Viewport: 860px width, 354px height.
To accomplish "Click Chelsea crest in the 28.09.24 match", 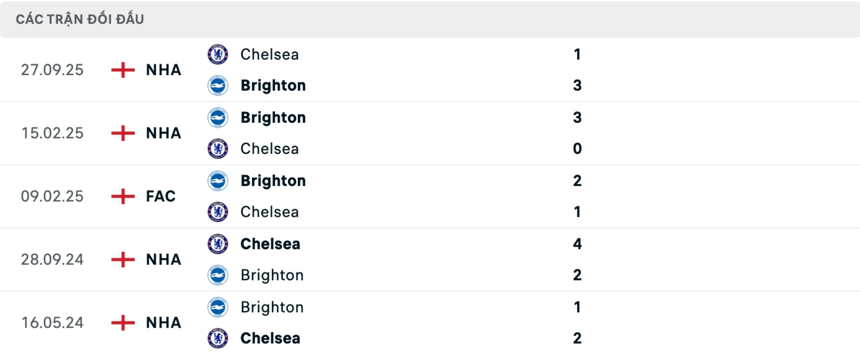I will 218,244.
